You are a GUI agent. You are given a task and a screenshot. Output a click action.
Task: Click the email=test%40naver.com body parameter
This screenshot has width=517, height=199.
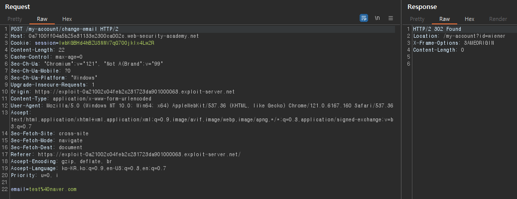43,189
